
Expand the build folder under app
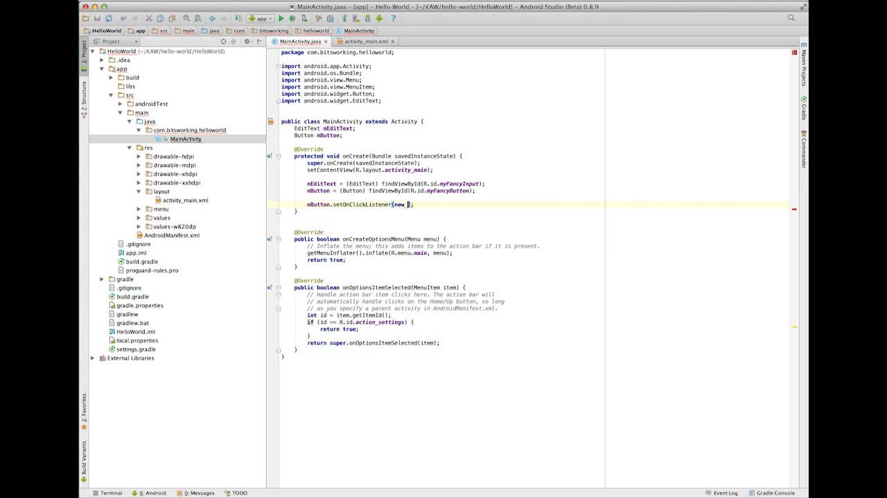click(111, 77)
